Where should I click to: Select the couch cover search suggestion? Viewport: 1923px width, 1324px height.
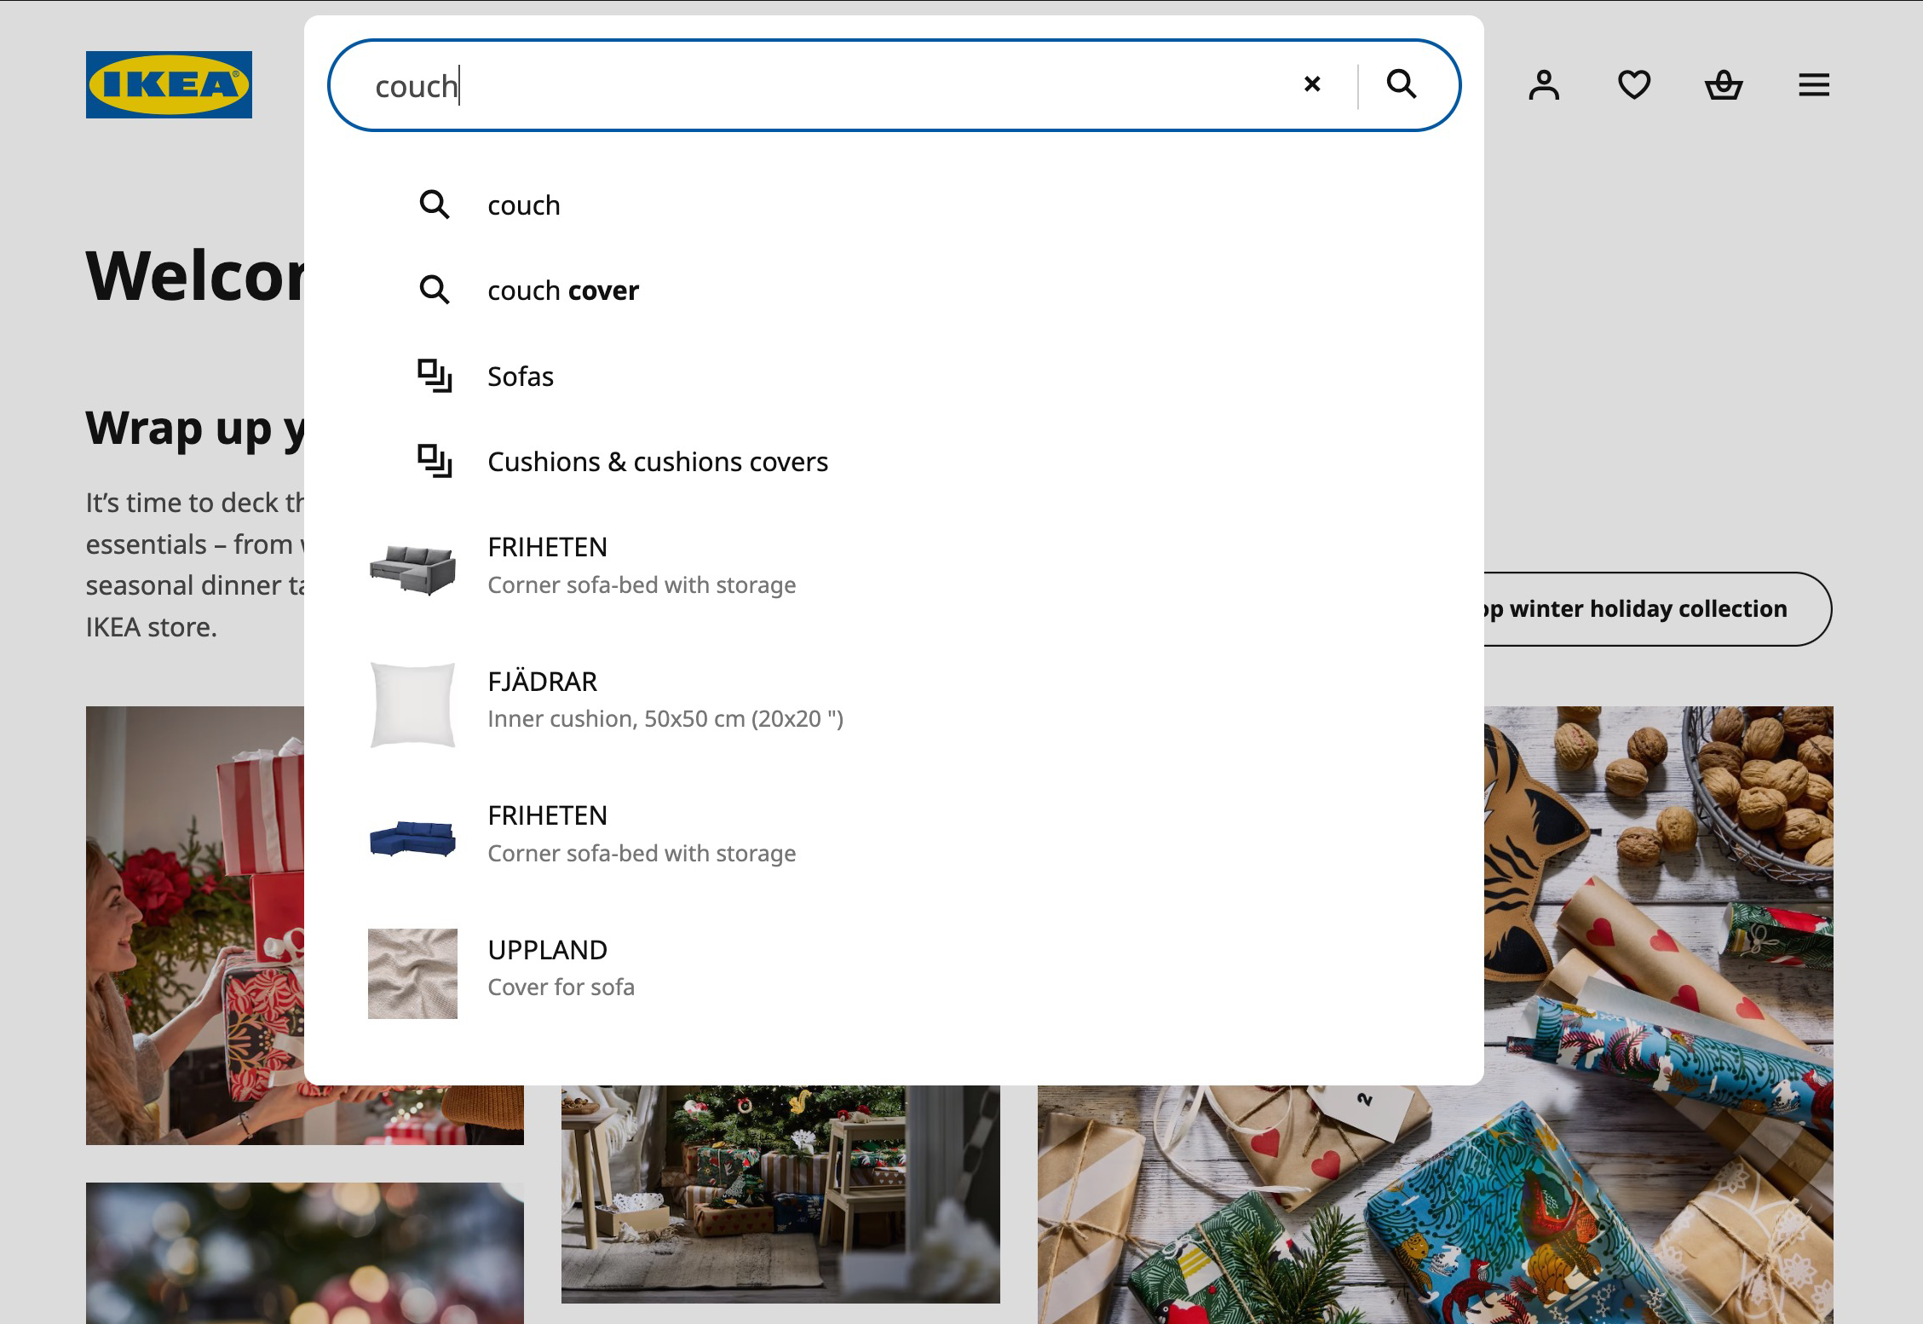564,290
